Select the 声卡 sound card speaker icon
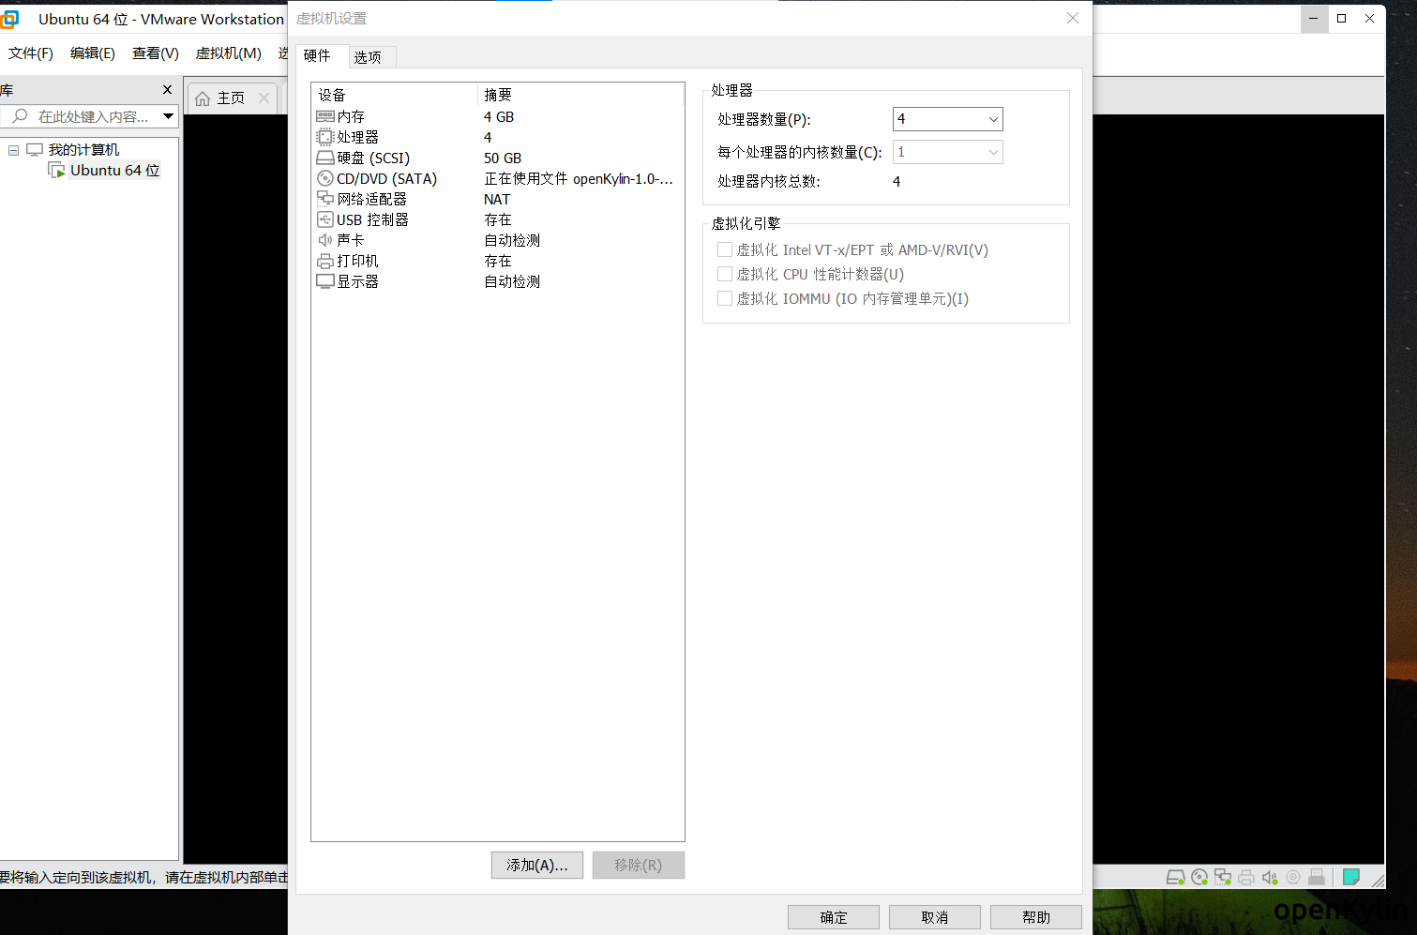Image resolution: width=1417 pixels, height=935 pixels. [x=324, y=240]
